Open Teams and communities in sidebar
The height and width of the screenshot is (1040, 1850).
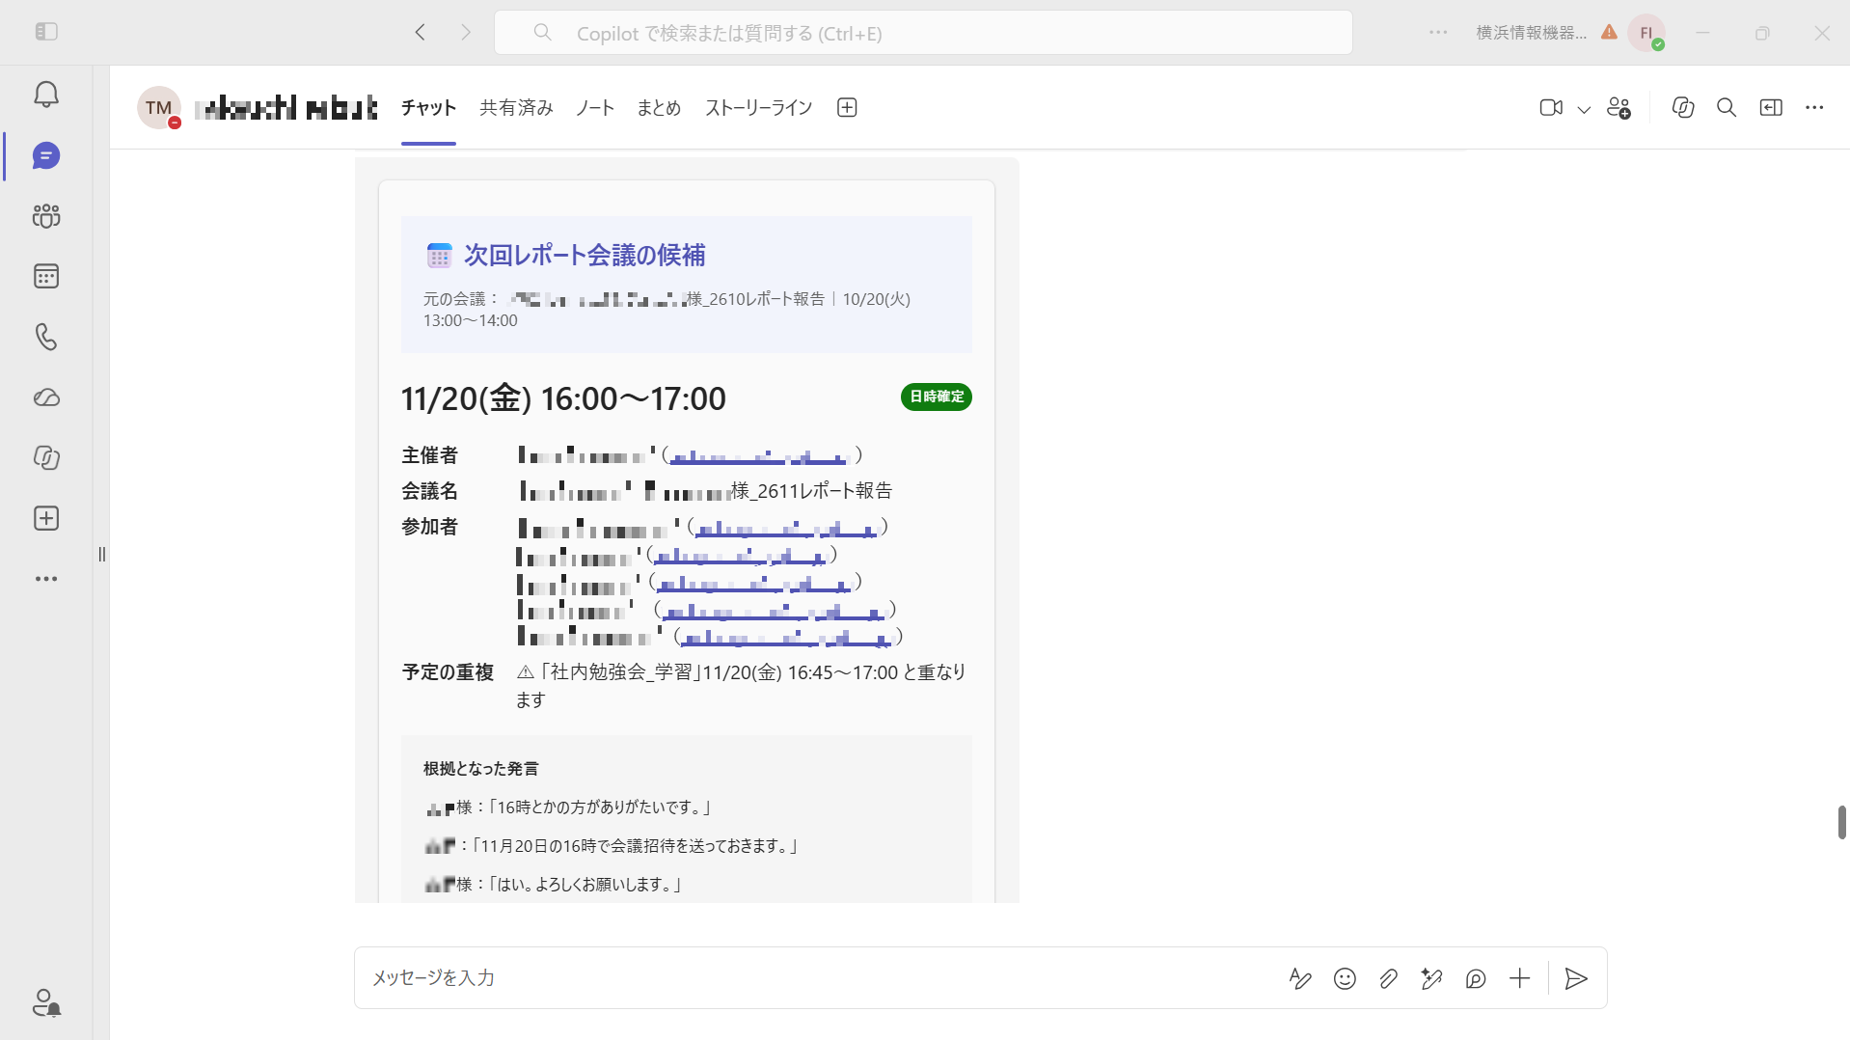point(46,216)
